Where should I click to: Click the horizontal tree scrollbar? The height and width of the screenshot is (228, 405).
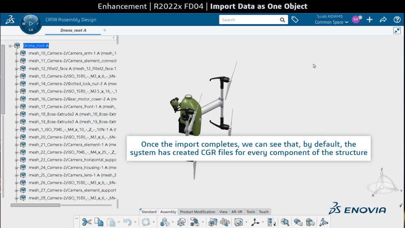tap(35, 205)
